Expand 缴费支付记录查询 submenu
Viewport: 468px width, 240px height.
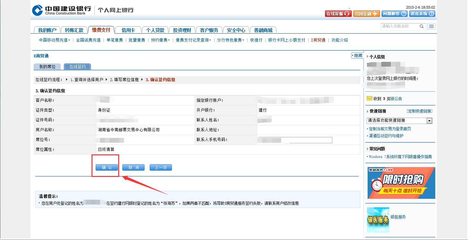[x=193, y=40]
